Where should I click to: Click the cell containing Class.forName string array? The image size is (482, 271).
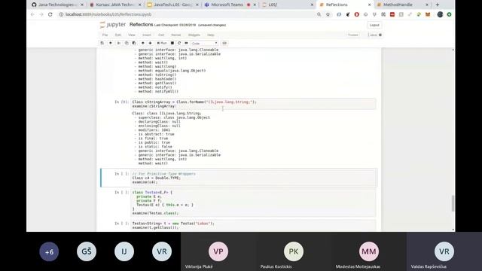[253, 104]
